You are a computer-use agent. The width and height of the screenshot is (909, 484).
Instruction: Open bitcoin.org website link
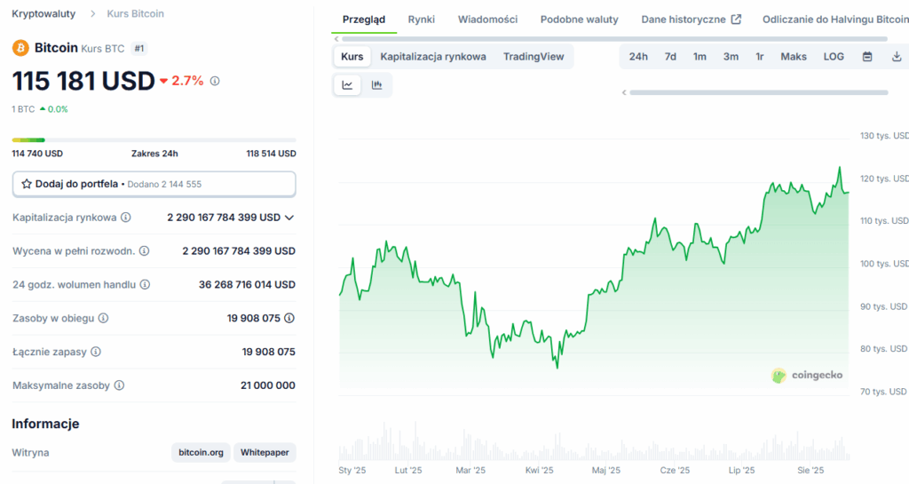(x=201, y=453)
